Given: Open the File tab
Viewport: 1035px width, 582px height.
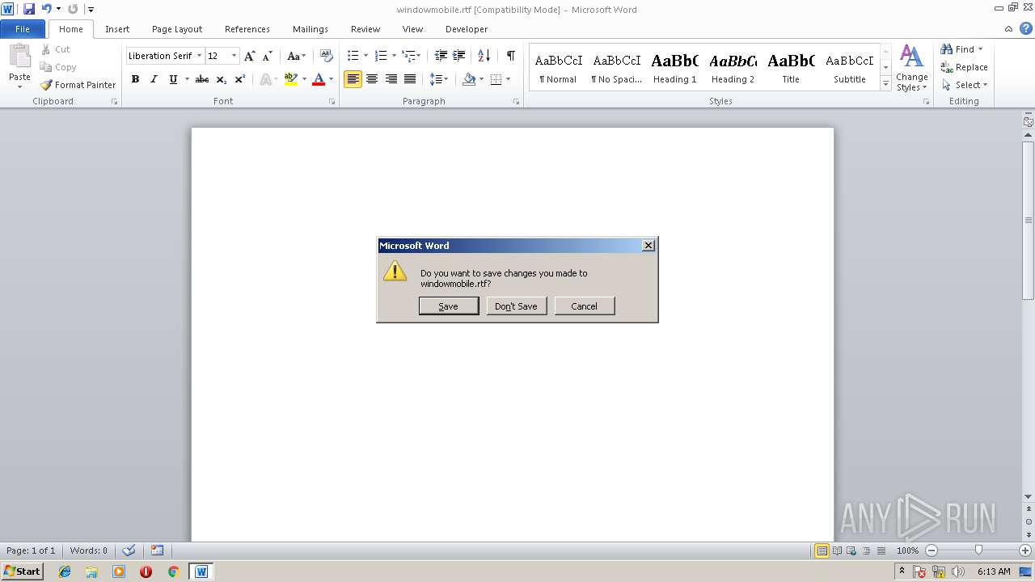Looking at the screenshot, I should (x=23, y=29).
